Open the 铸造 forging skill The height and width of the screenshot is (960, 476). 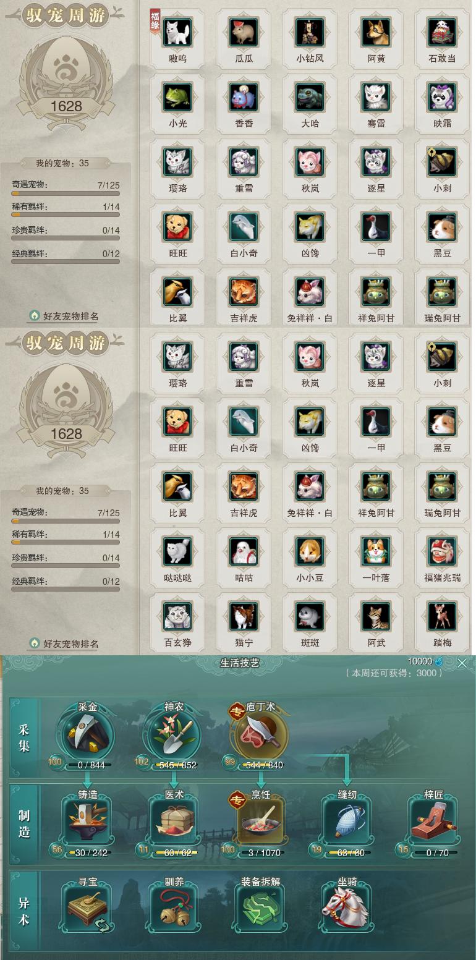click(x=87, y=822)
